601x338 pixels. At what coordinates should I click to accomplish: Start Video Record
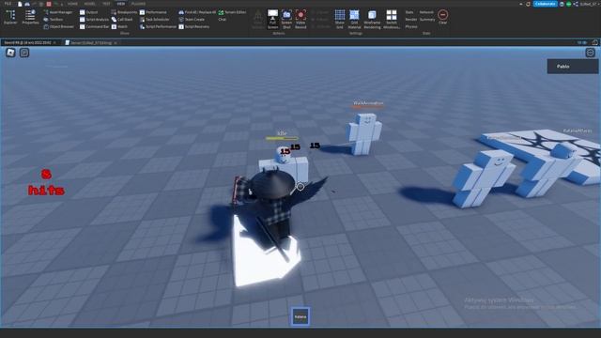click(x=300, y=19)
